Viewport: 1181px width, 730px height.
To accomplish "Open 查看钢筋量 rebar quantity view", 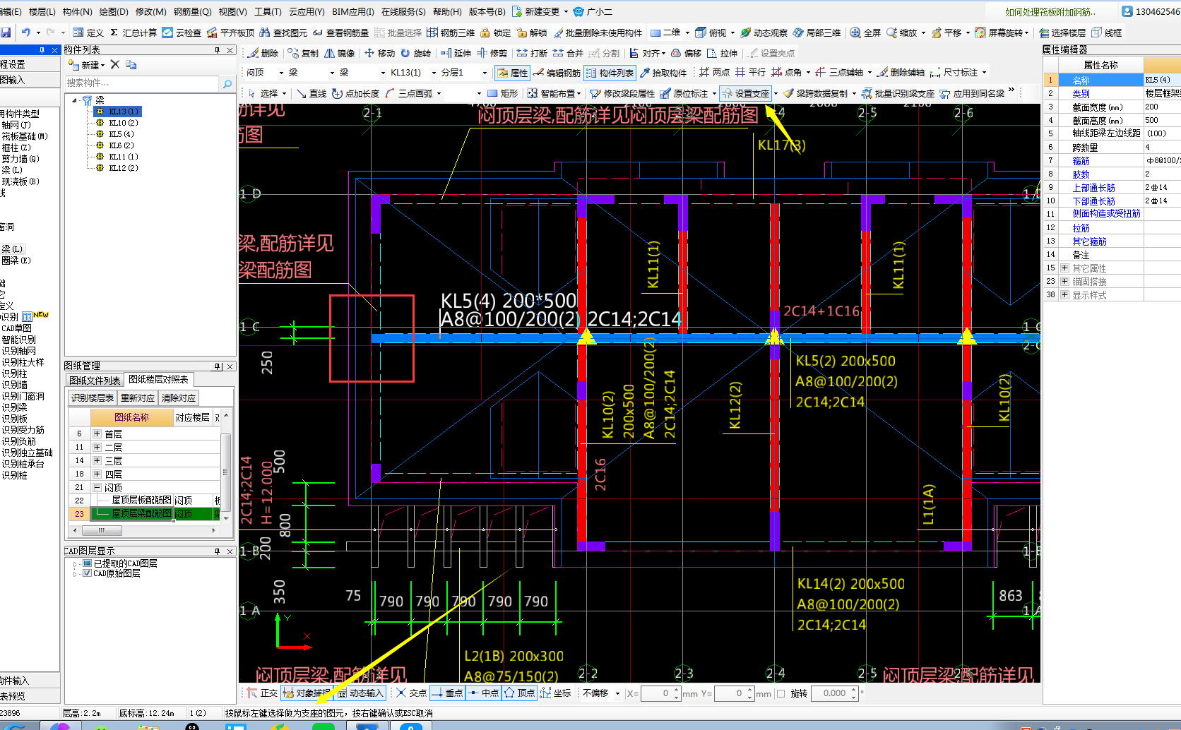I will 340,32.
